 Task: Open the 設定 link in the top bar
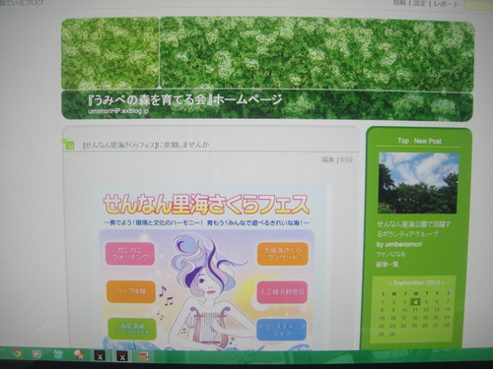coord(419,3)
